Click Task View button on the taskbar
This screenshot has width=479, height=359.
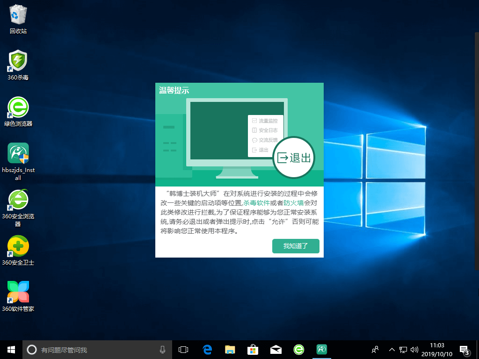point(183,349)
